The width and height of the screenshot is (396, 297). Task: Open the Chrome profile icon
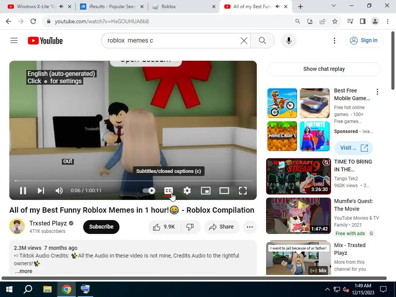point(375,21)
